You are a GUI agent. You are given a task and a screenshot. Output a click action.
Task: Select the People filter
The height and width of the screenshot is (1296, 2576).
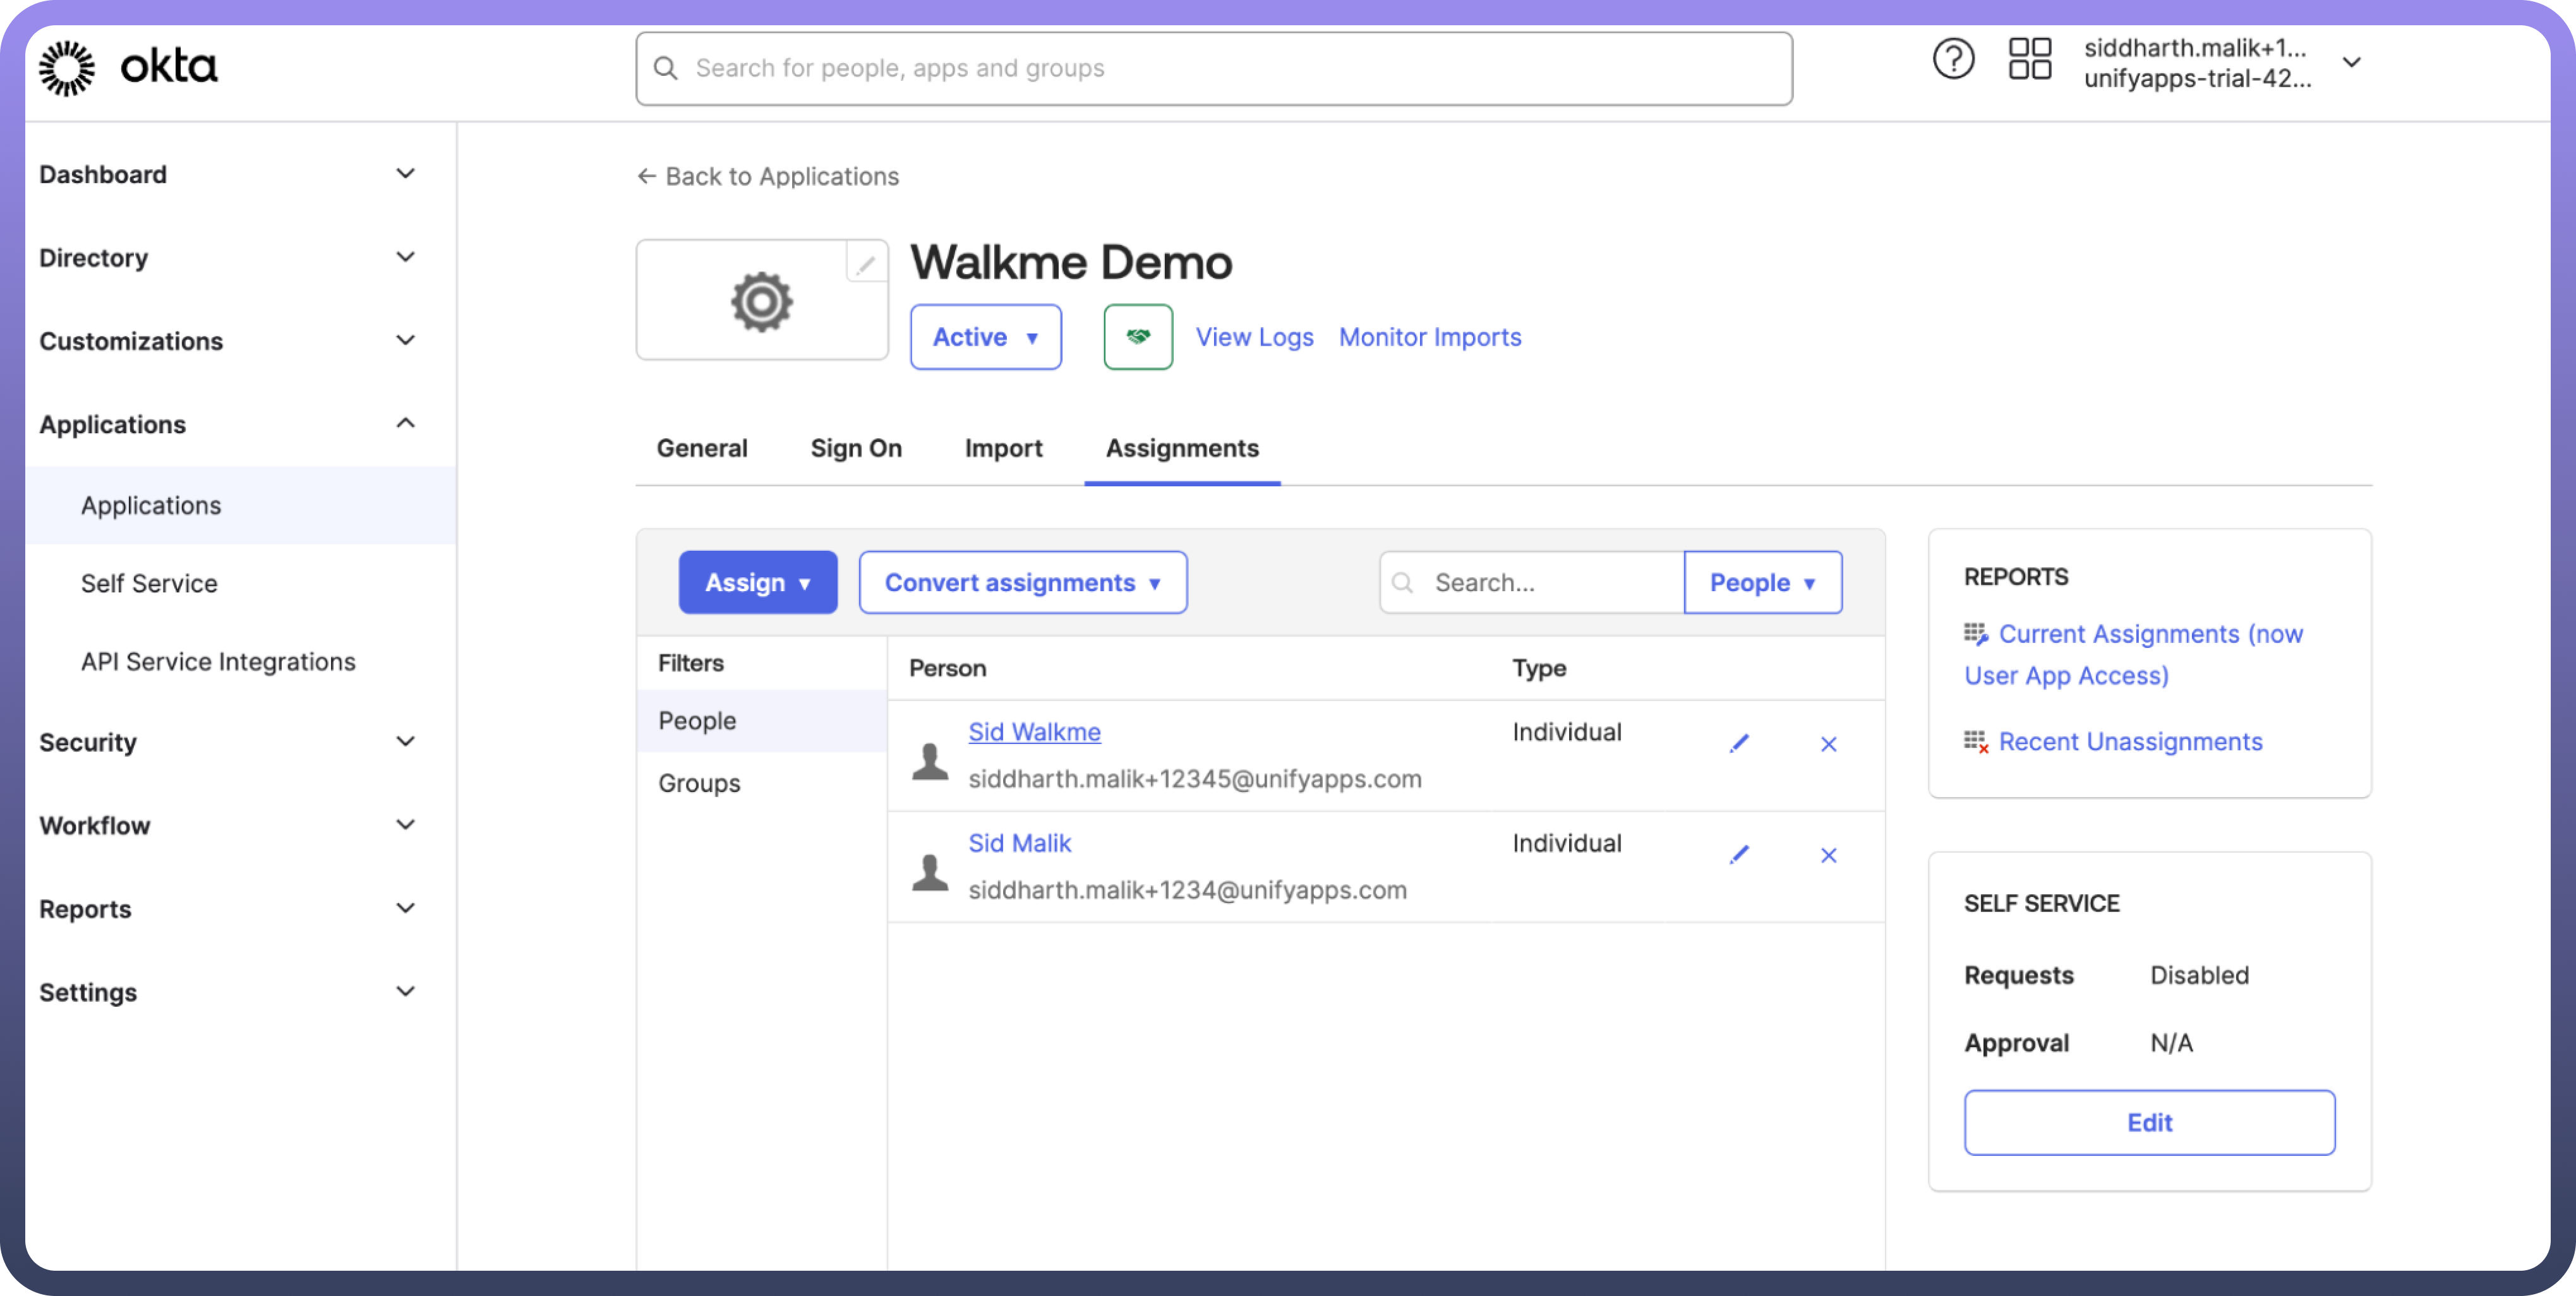pyautogui.click(x=761, y=720)
